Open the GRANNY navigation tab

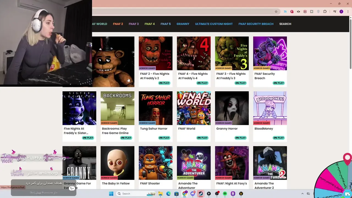click(183, 24)
